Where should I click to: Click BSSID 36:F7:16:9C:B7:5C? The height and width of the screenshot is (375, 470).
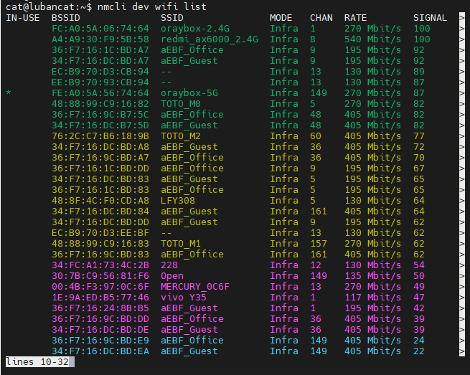click(100, 115)
